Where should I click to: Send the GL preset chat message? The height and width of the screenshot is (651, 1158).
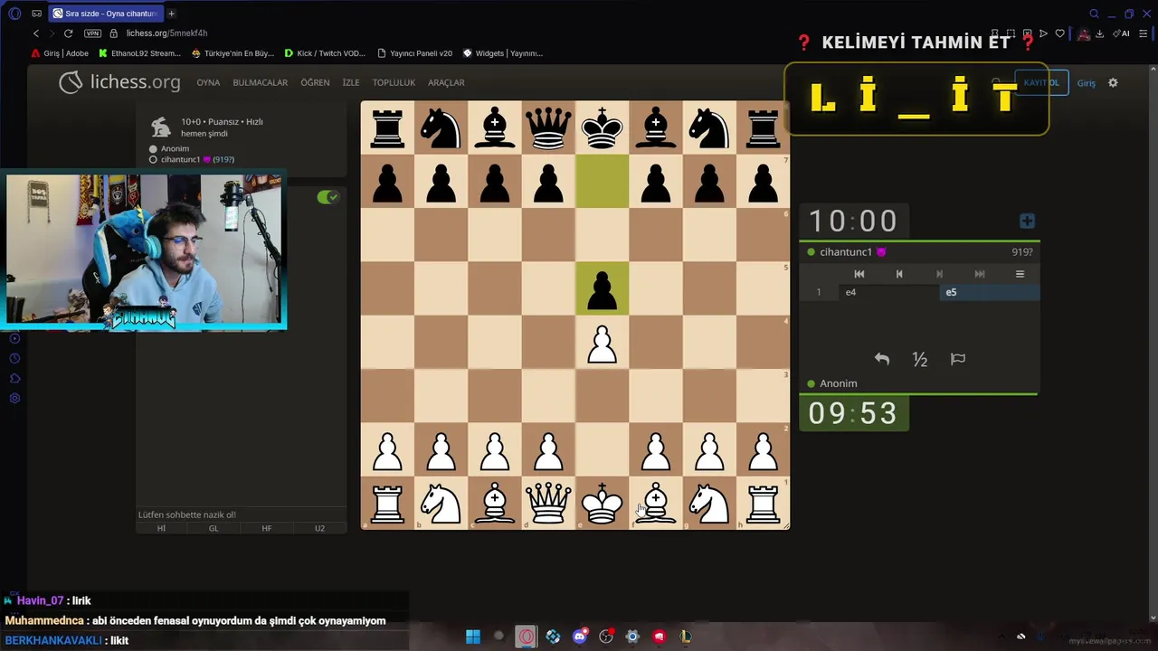214,528
